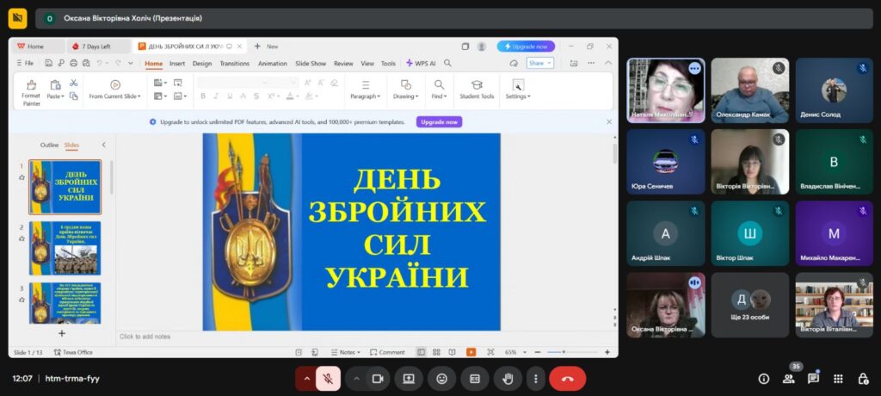The image size is (881, 396).
Task: Switch to the Animation ribbon tab
Action: pyautogui.click(x=272, y=63)
